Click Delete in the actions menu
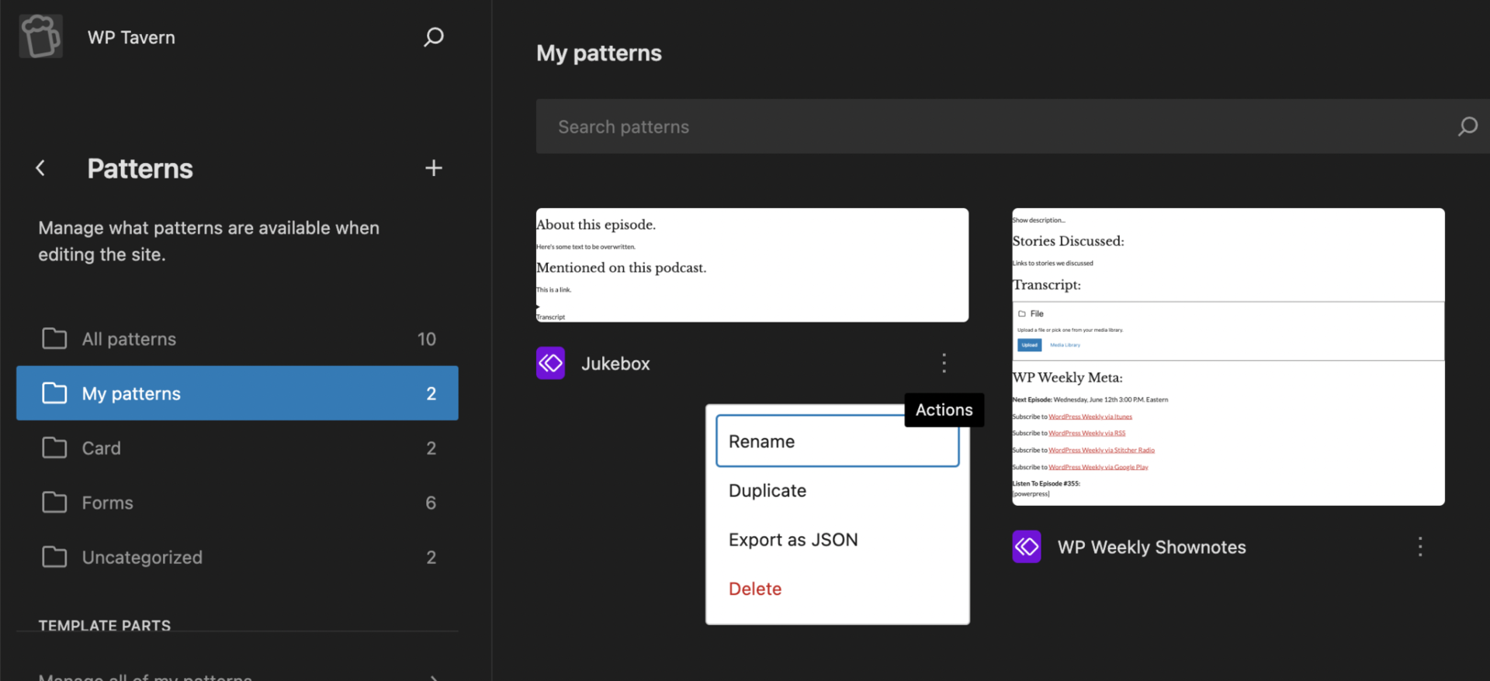 coord(837,589)
